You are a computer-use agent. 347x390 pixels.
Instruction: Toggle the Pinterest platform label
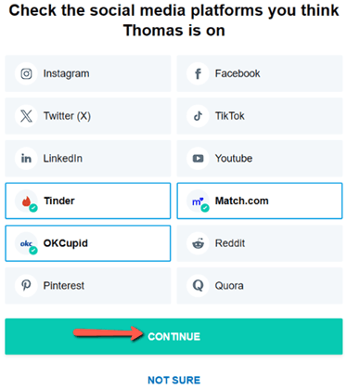pos(64,285)
